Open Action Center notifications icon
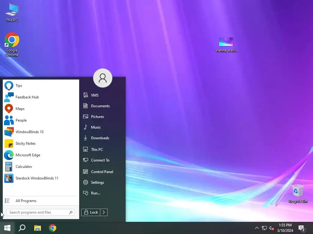Screen dimensions: 313x234 [x=302, y=228]
